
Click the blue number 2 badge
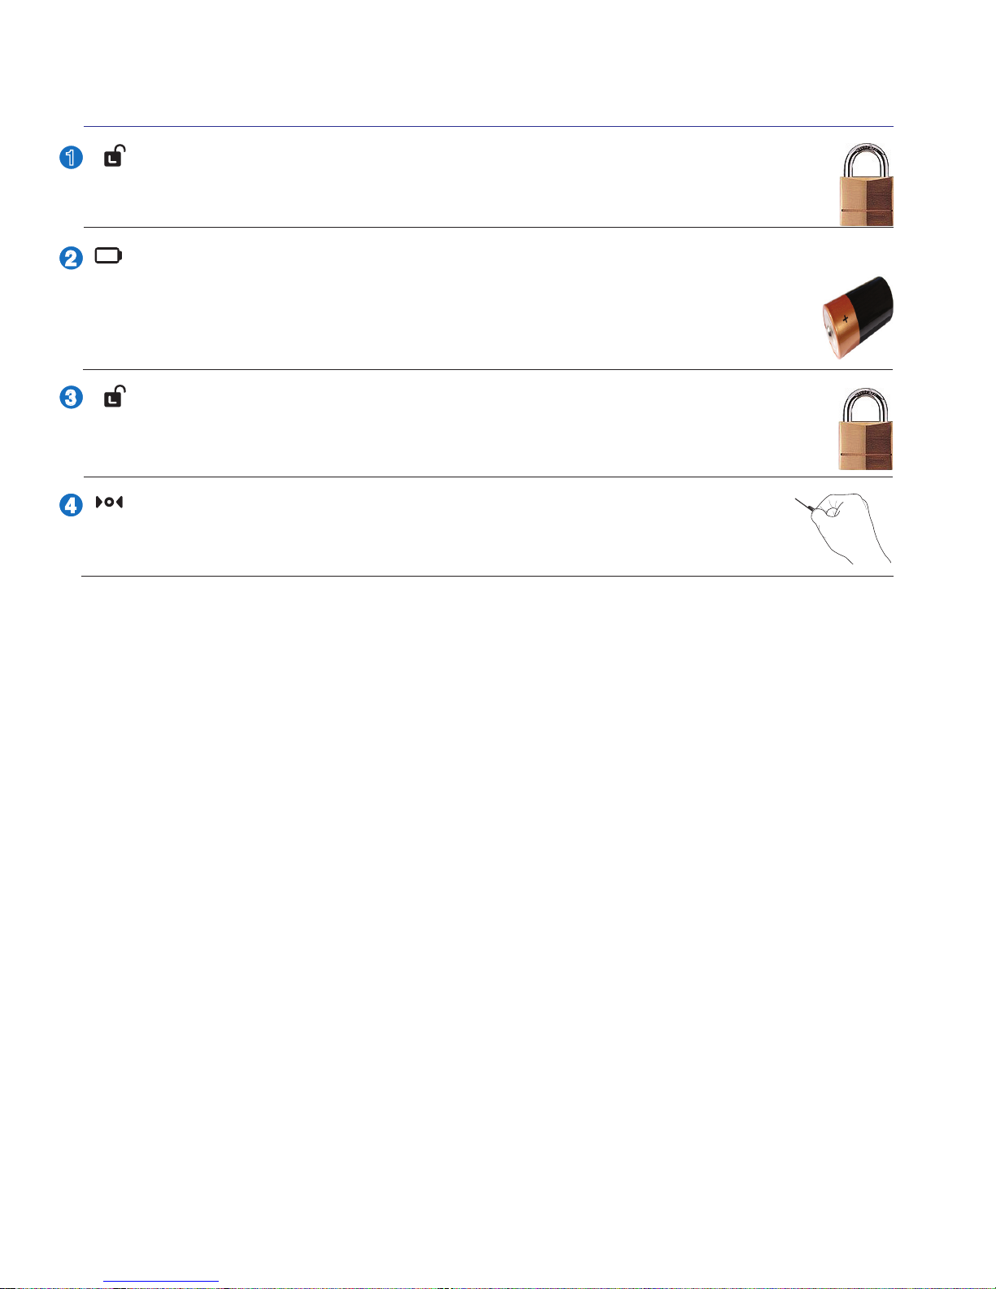click(x=72, y=258)
